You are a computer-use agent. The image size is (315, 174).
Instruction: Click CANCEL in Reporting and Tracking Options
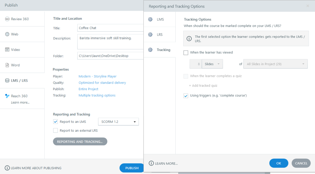[301, 163]
